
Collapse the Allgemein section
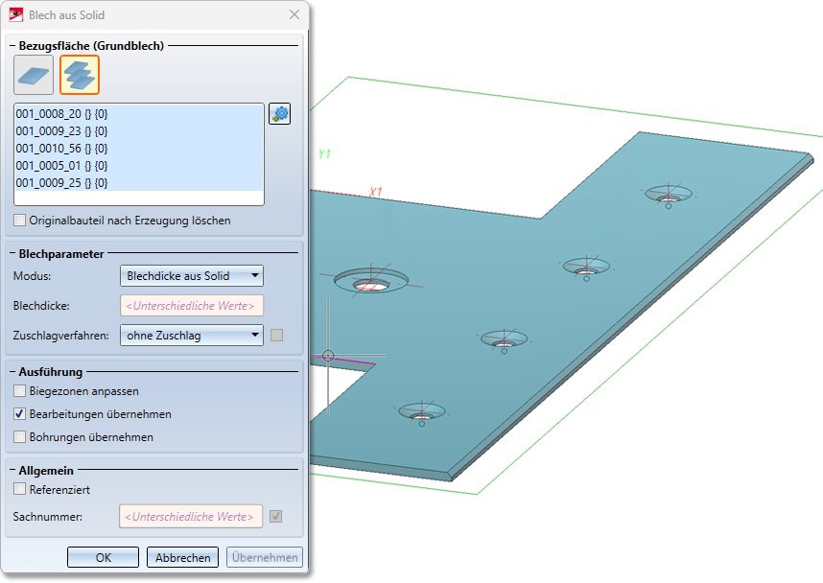(x=12, y=471)
